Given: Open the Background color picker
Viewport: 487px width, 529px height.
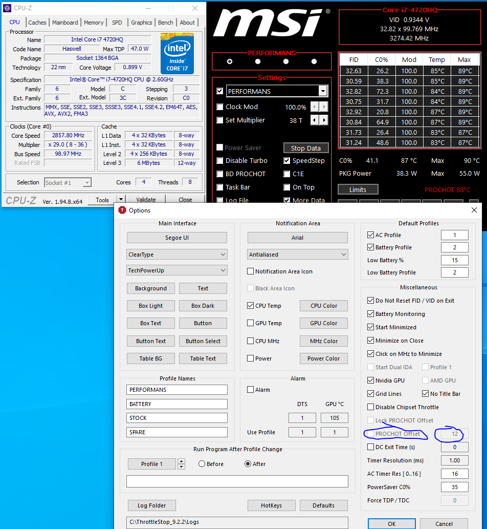Looking at the screenshot, I should click(151, 288).
